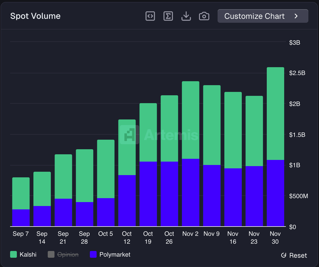Click the embed code icon
Viewport: 319px width, 267px height.
(x=150, y=16)
